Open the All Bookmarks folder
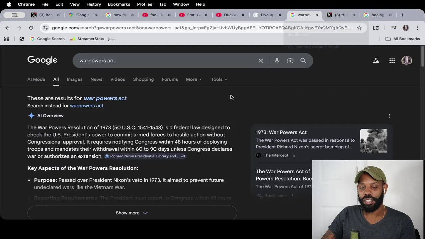Image resolution: width=425 pixels, height=239 pixels. 403,39
